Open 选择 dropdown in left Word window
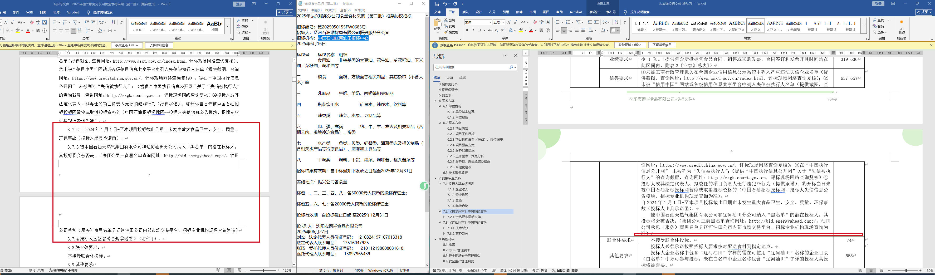Screen dimensions: 935x275 pyautogui.click(x=244, y=33)
